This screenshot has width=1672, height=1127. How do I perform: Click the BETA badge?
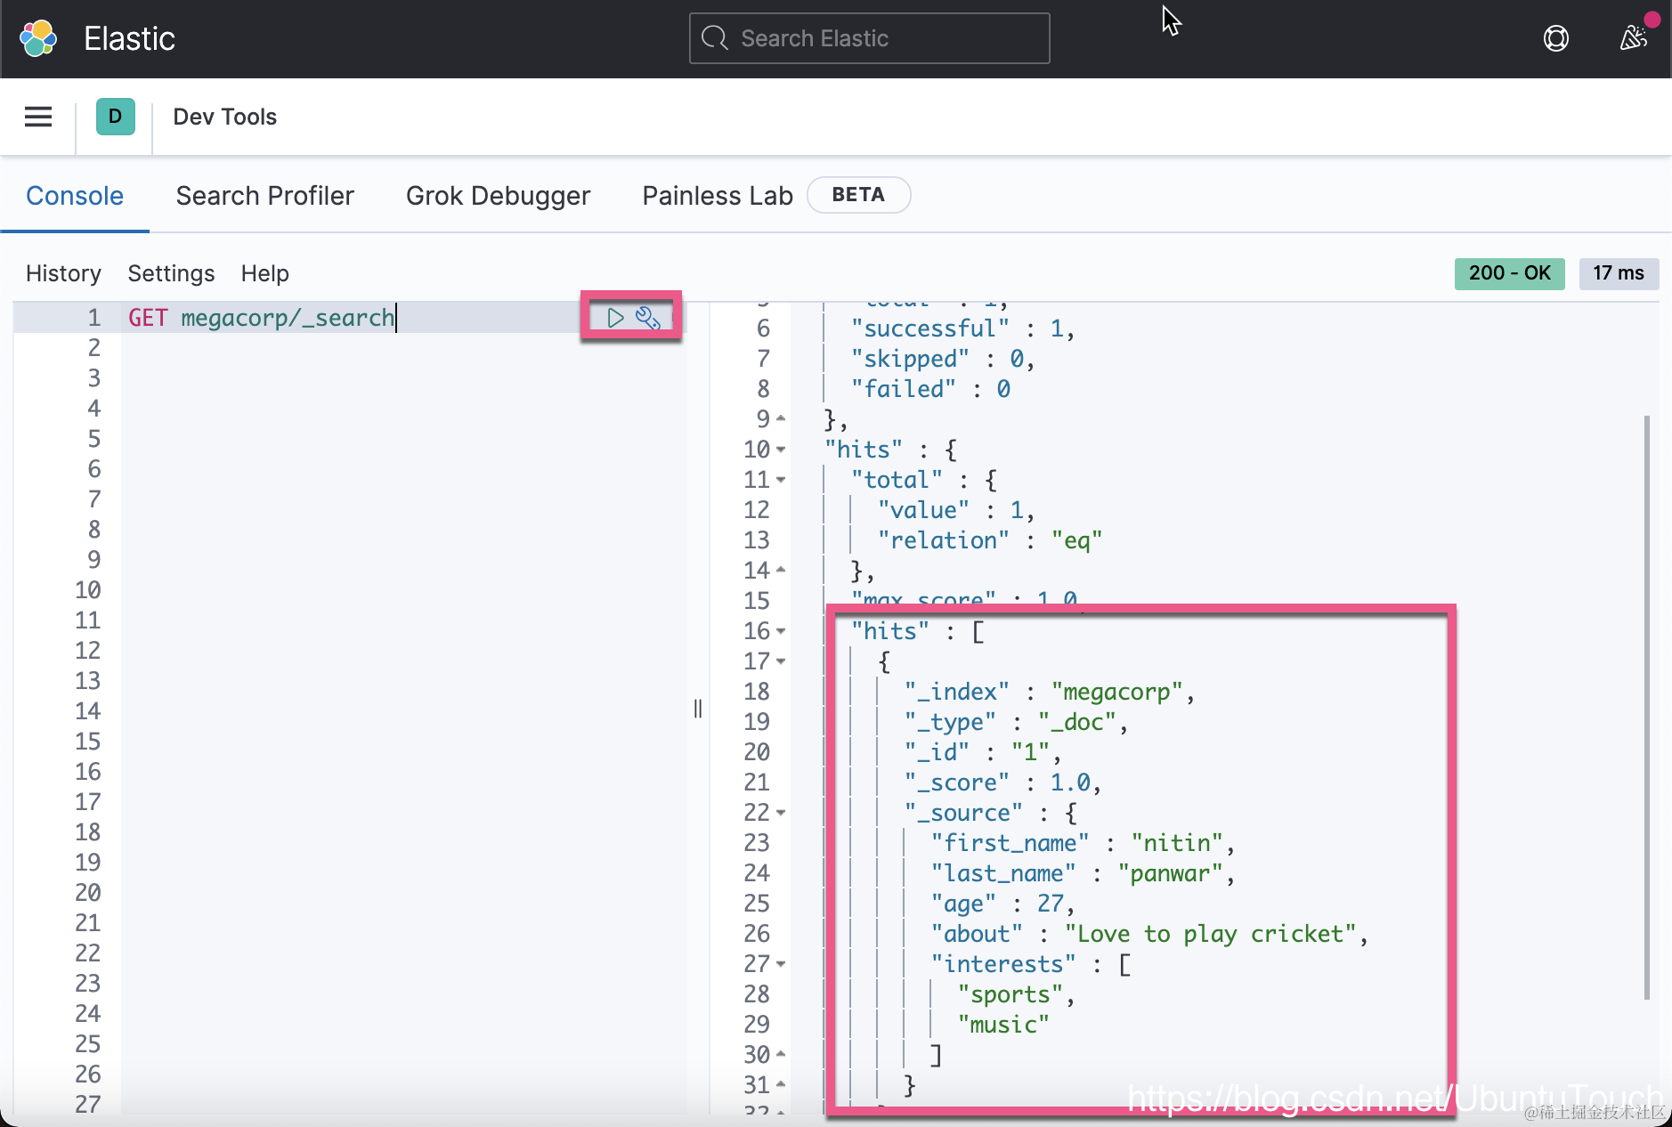[x=858, y=195]
